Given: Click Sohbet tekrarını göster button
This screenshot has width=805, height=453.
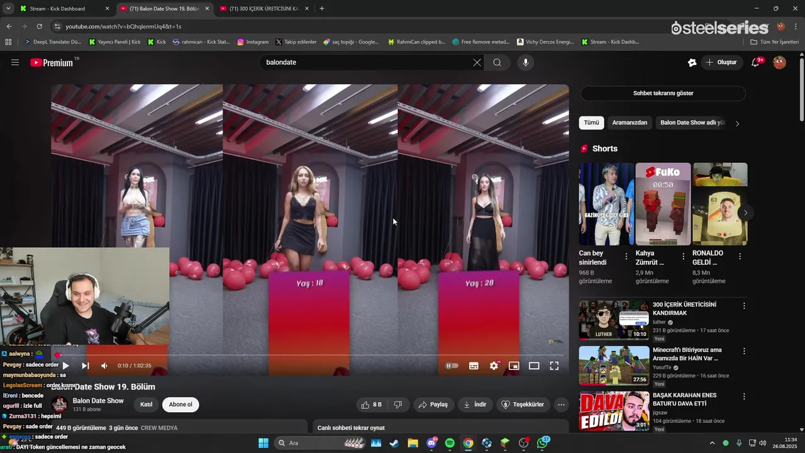Looking at the screenshot, I should point(663,93).
